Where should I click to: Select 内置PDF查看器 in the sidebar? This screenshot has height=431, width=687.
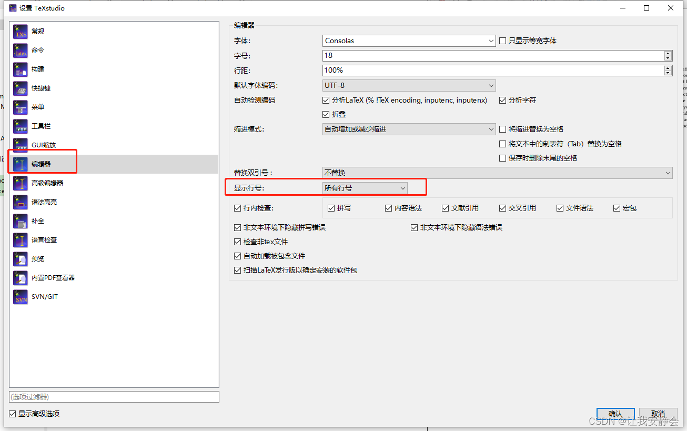pos(114,278)
